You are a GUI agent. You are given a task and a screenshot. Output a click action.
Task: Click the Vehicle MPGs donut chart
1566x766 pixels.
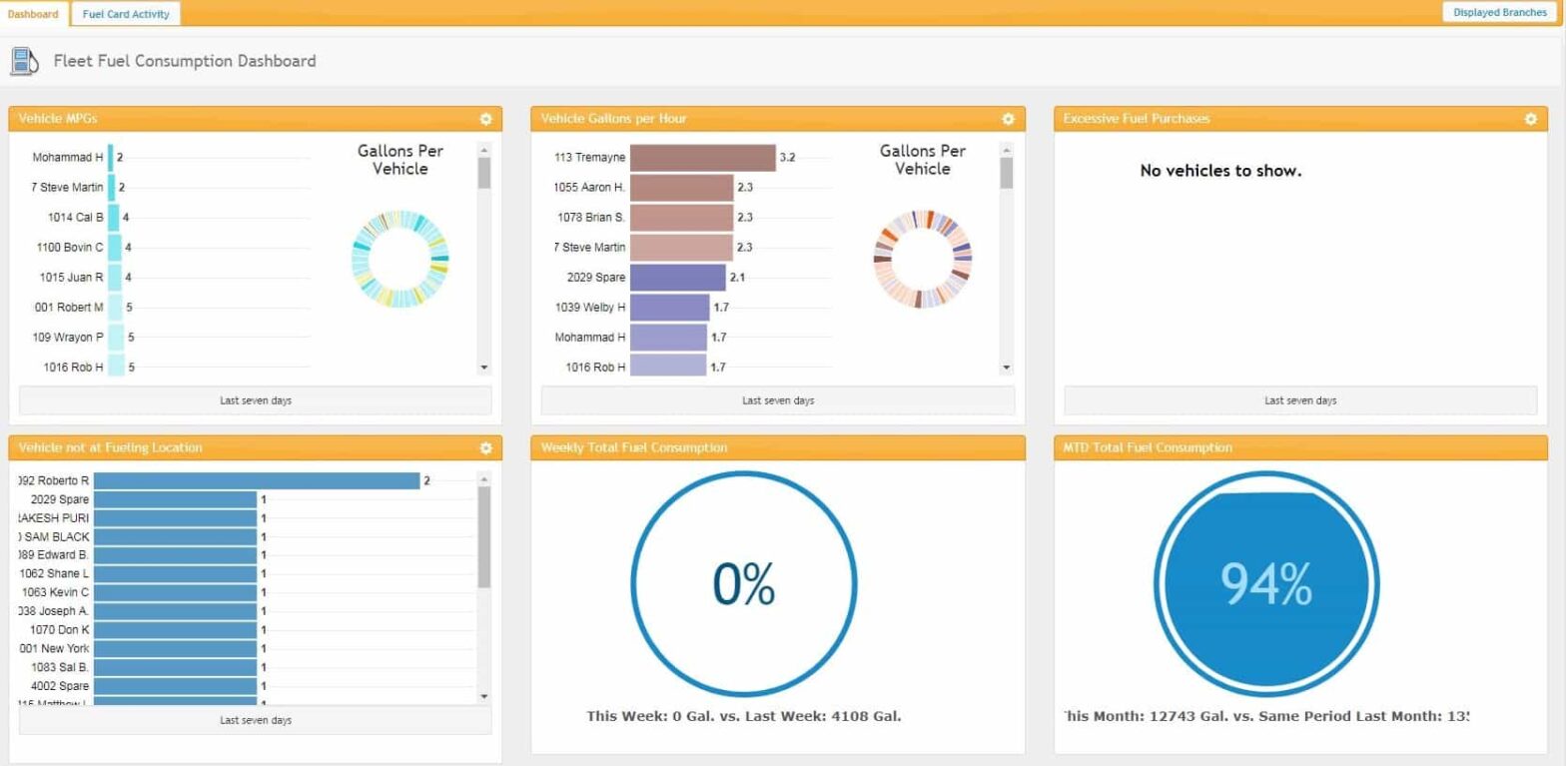pos(400,260)
